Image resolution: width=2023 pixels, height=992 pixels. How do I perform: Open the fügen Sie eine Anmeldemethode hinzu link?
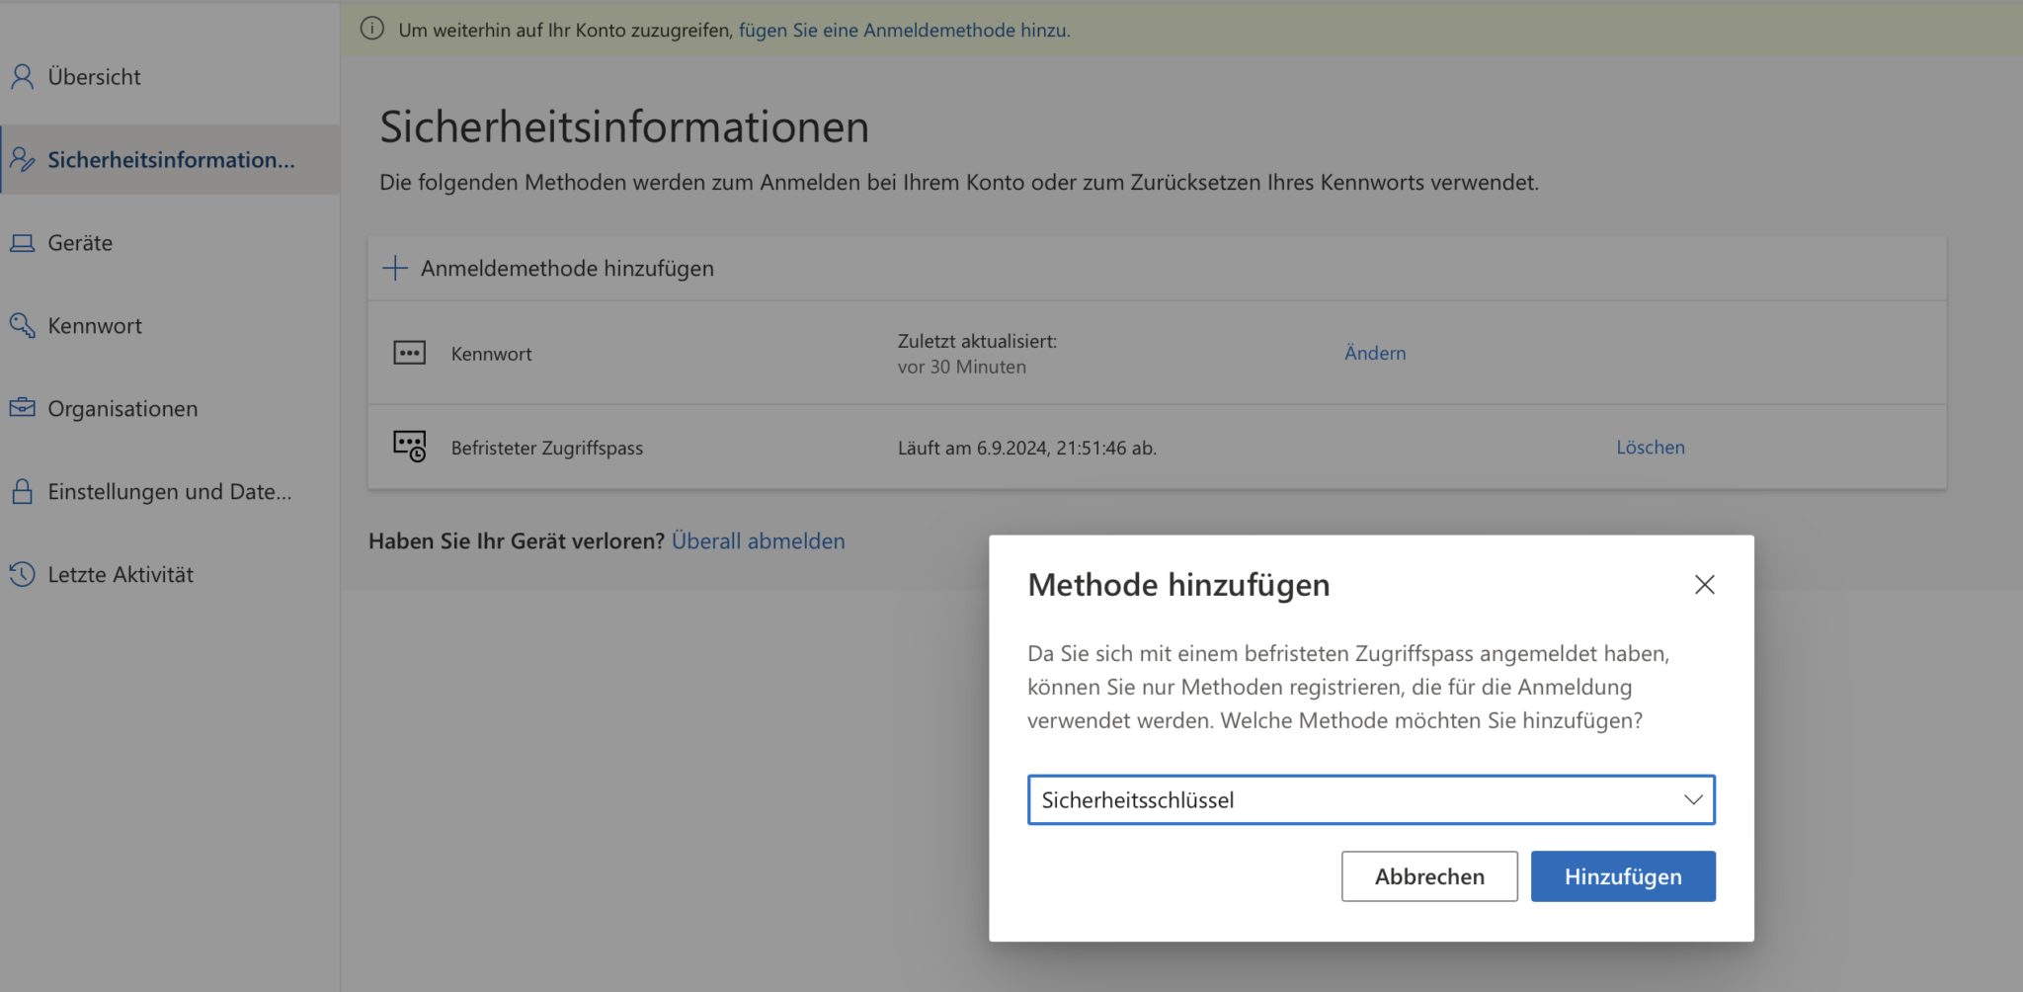pos(903,30)
